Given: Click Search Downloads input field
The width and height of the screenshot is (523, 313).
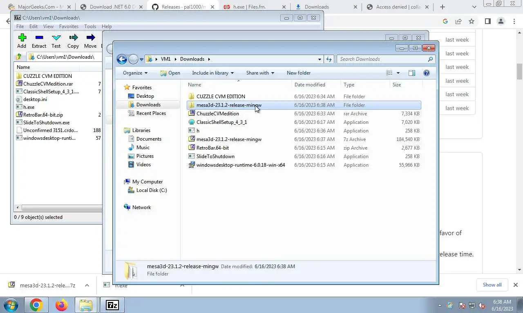Looking at the screenshot, I should (386, 59).
